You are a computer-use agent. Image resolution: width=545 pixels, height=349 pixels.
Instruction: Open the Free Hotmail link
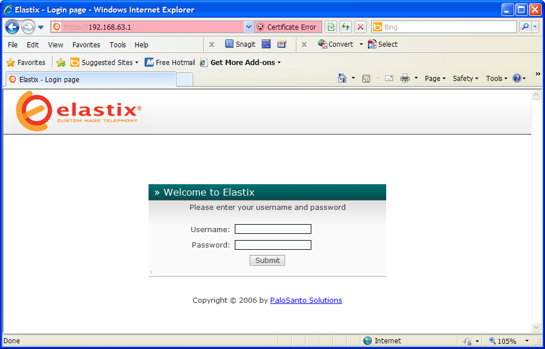[170, 63]
